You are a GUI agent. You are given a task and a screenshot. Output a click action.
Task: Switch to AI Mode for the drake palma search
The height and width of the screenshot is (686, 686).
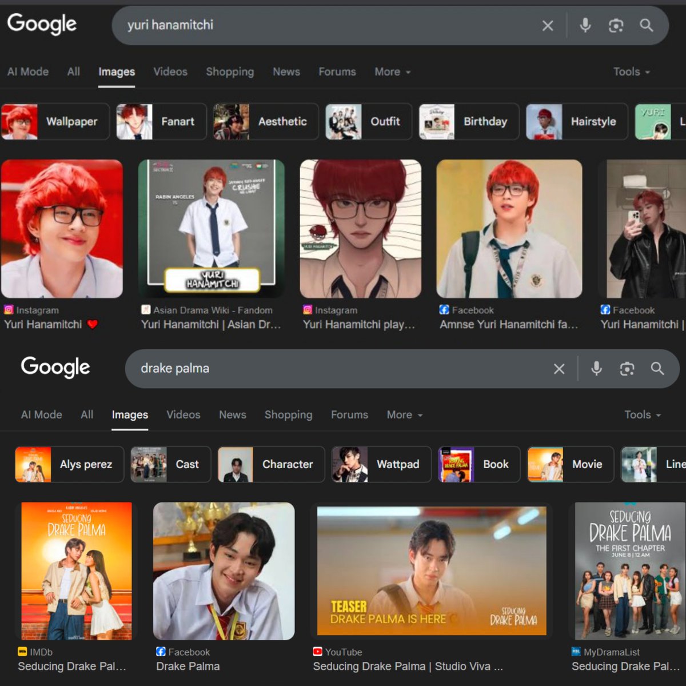click(41, 415)
